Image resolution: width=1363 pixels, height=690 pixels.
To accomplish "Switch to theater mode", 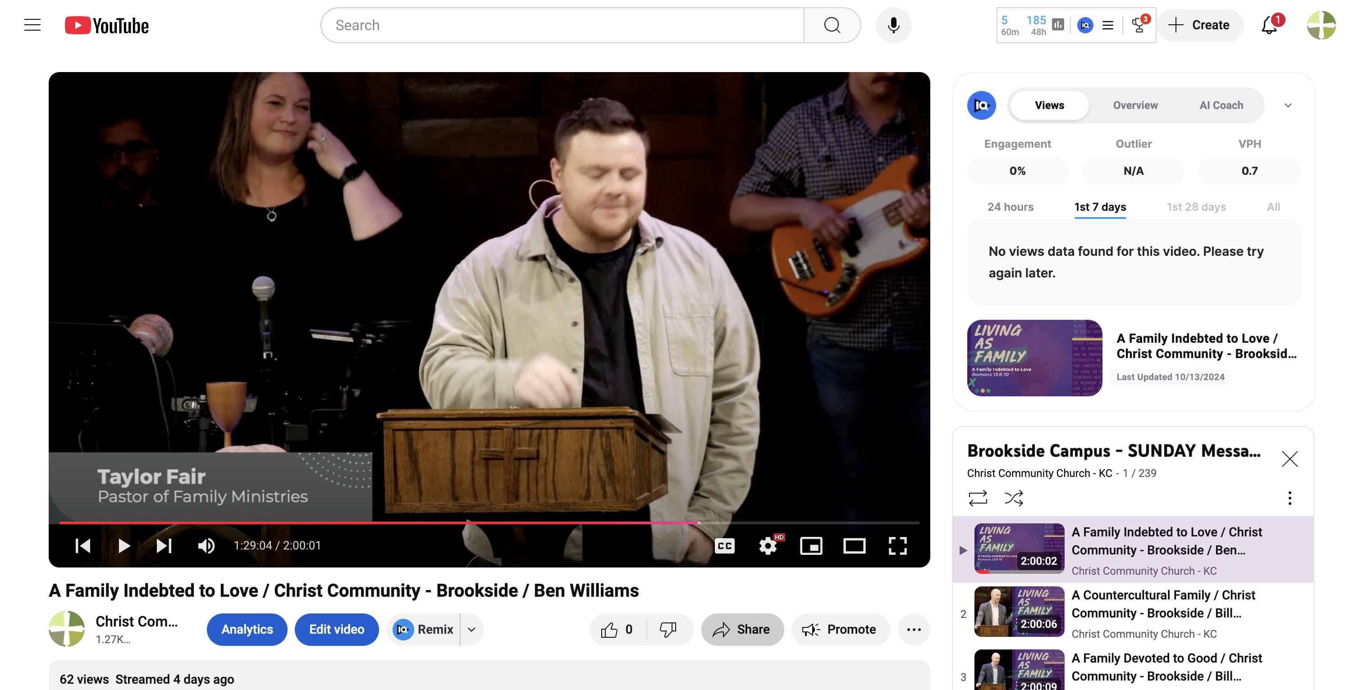I will 854,545.
